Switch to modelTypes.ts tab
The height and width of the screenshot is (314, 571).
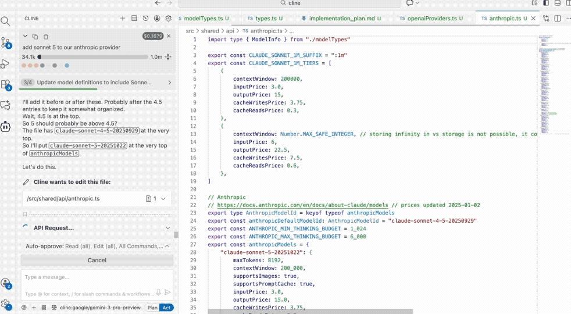click(x=206, y=18)
